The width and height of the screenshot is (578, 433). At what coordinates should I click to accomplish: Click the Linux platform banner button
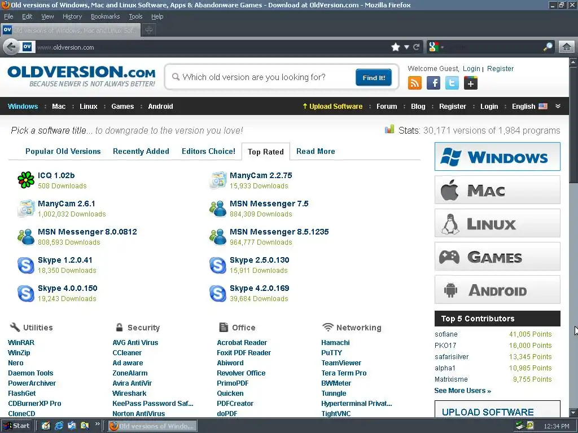[x=497, y=223]
